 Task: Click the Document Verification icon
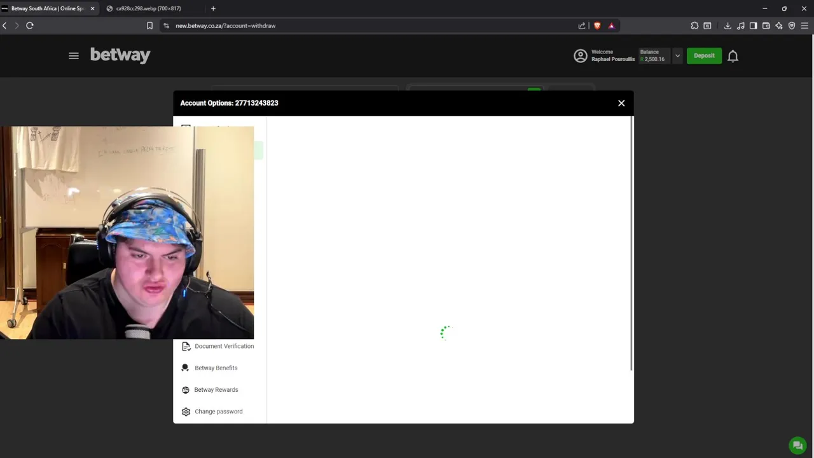tap(186, 346)
